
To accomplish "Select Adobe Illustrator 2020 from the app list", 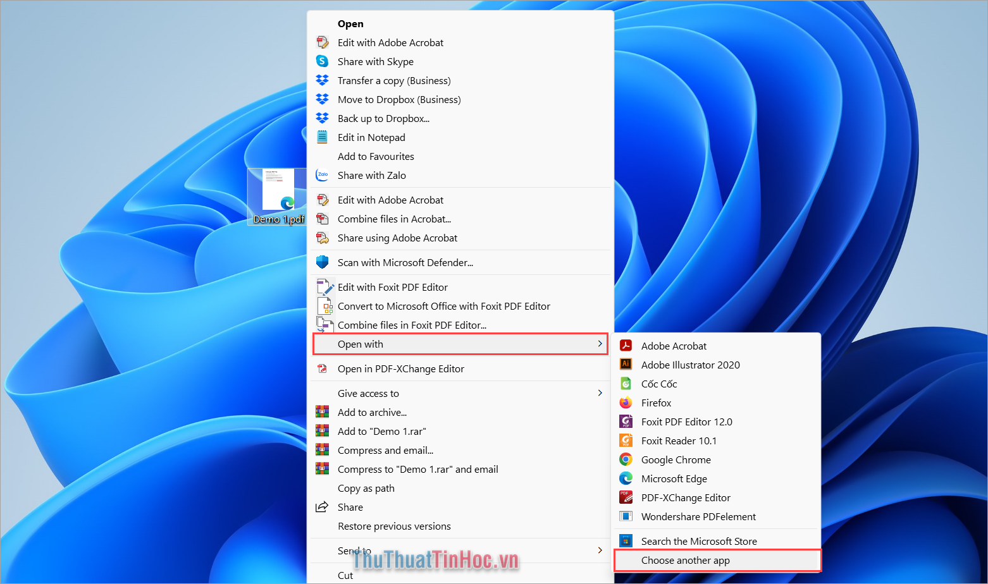I will pyautogui.click(x=690, y=365).
